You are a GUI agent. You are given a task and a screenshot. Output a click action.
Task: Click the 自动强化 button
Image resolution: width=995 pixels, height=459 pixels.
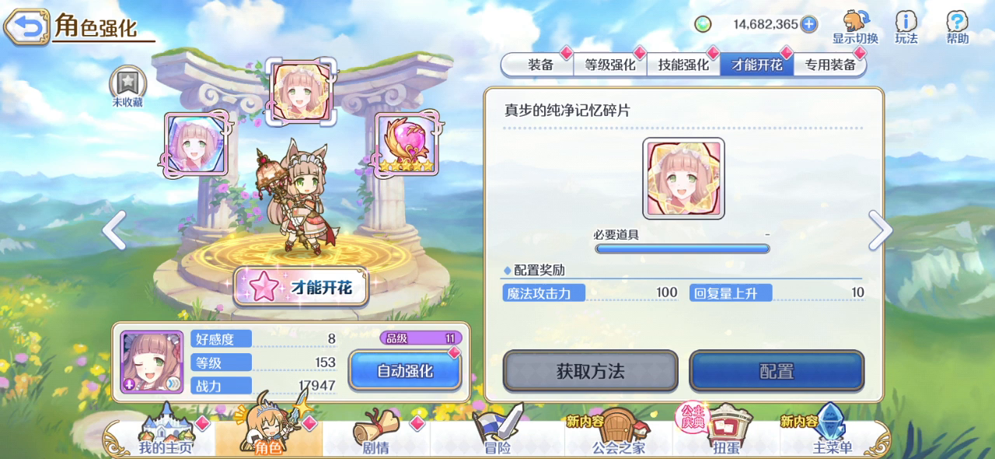click(x=404, y=371)
